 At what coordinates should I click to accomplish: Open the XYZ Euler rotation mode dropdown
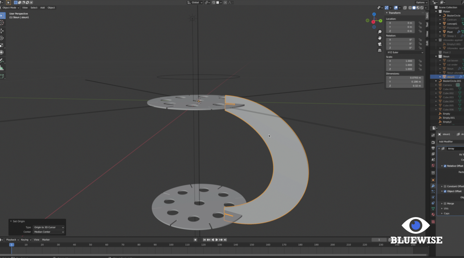(405, 52)
